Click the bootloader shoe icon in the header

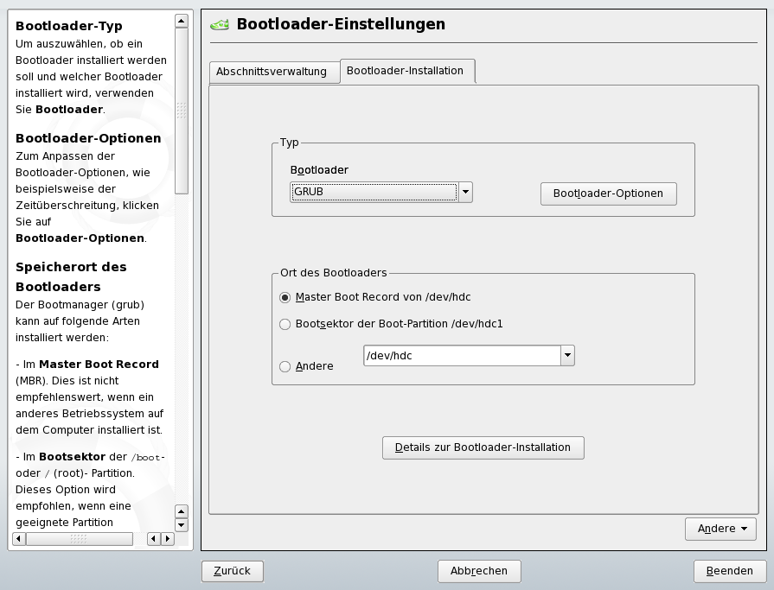[221, 25]
